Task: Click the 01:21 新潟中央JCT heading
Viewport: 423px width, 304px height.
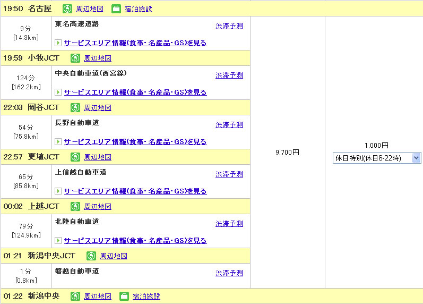Action: click(x=39, y=256)
